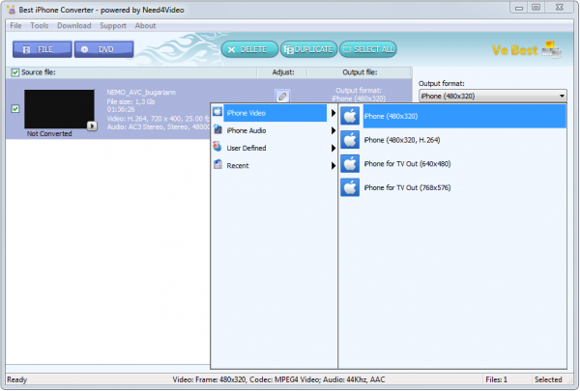580x391 pixels.
Task: Click the 'Not Converted' status text
Action: pyautogui.click(x=49, y=134)
